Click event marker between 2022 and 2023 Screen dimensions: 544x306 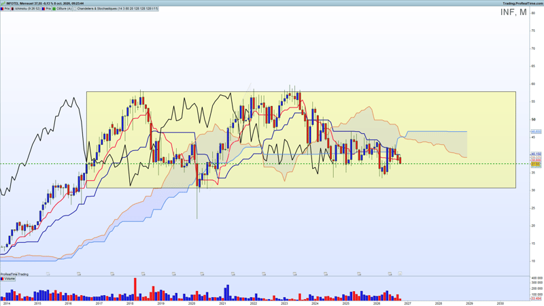pyautogui.click(x=264, y=274)
